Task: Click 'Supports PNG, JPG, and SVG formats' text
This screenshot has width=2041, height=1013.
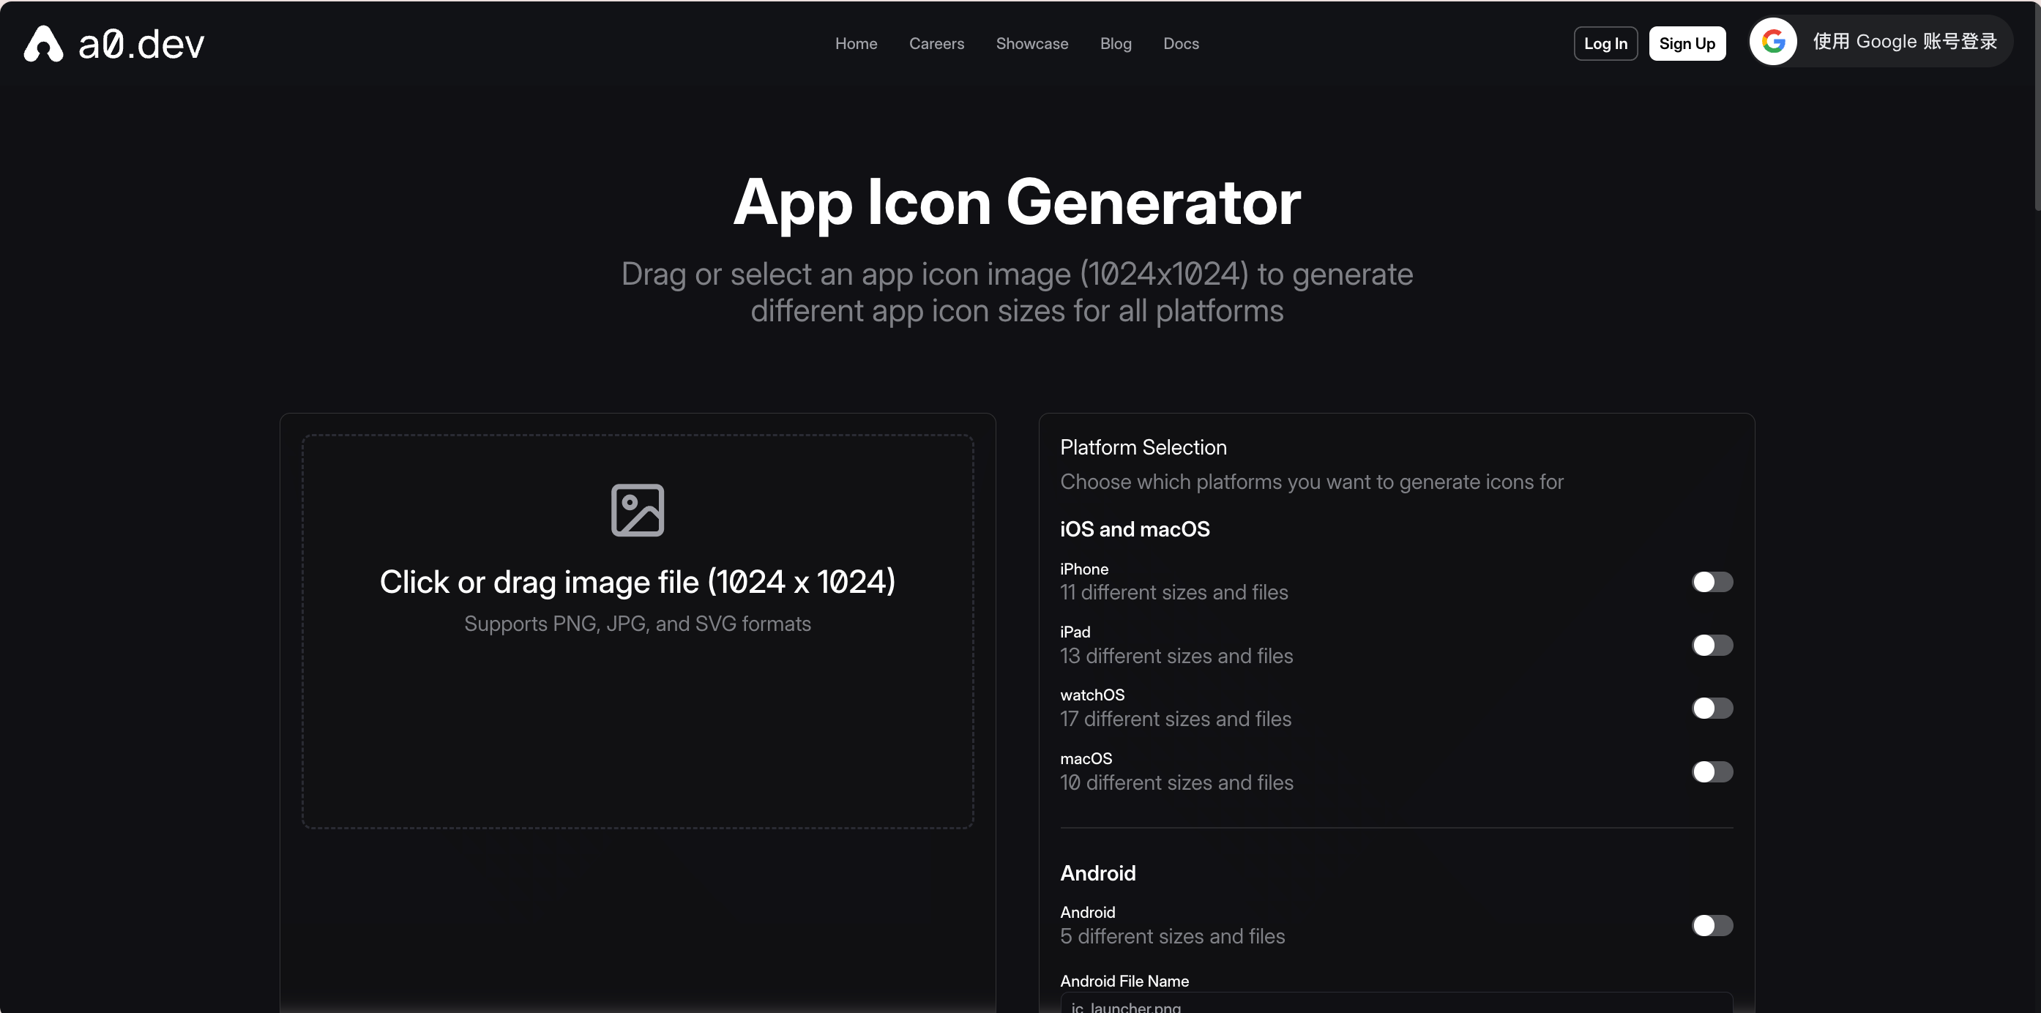Action: (637, 624)
